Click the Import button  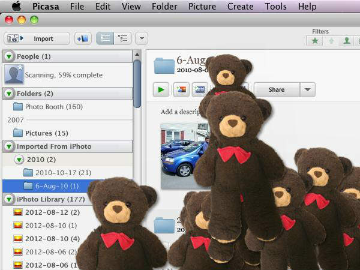(x=37, y=38)
